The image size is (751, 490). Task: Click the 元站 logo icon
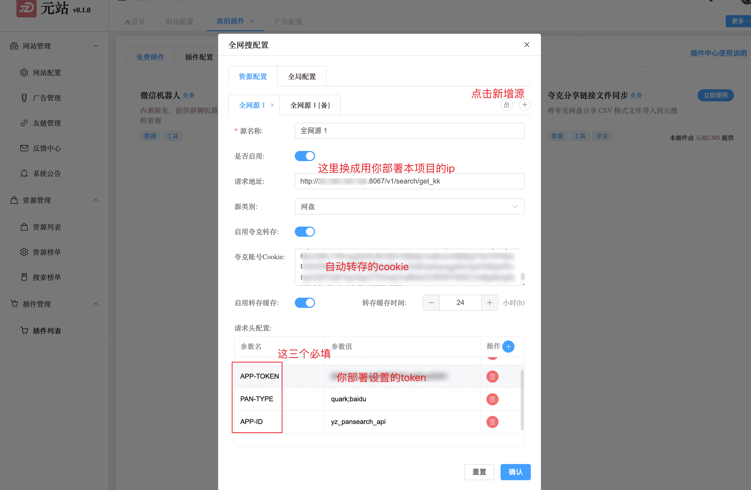pyautogui.click(x=26, y=8)
